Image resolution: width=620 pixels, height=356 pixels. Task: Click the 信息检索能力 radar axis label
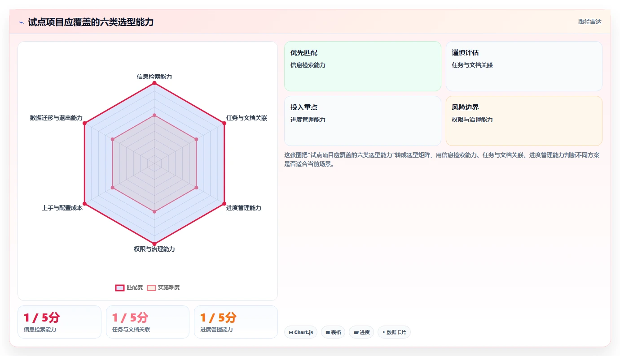pyautogui.click(x=154, y=77)
